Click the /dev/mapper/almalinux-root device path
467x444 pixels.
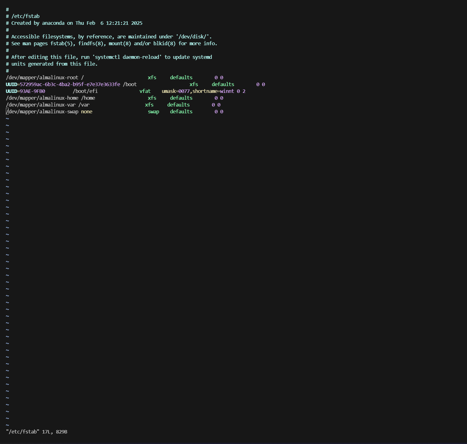[x=42, y=77]
